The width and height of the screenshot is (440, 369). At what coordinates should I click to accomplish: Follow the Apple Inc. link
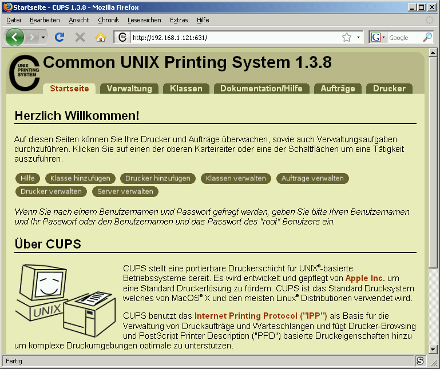(x=364, y=278)
